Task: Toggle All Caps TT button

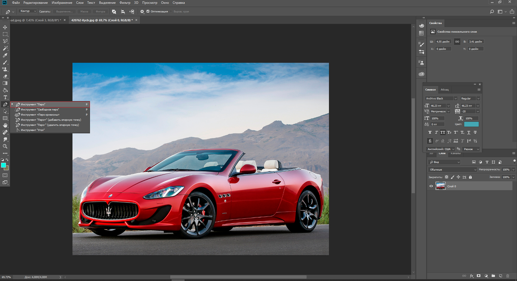Action: tap(443, 132)
